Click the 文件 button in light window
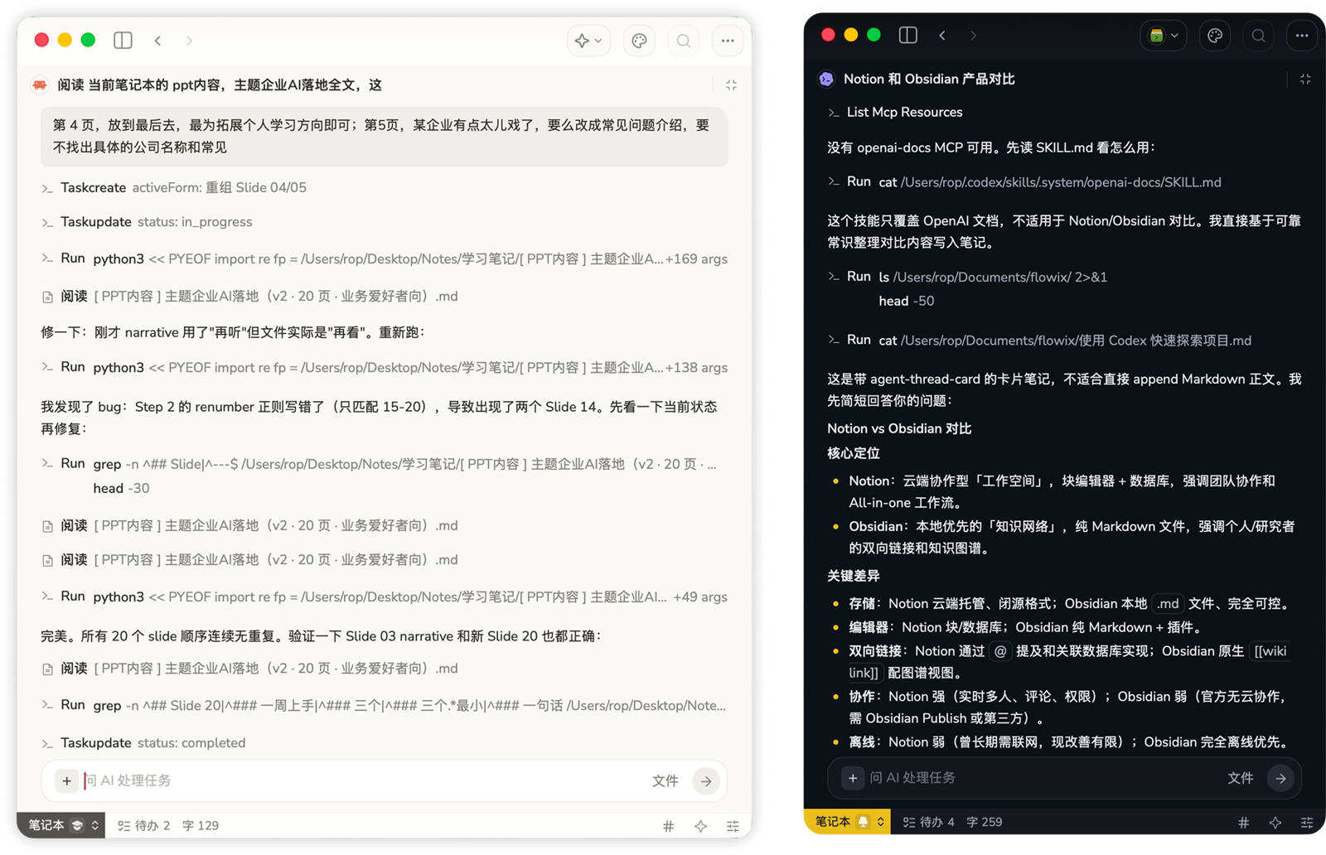Image resolution: width=1326 pixels, height=855 pixels. click(665, 780)
